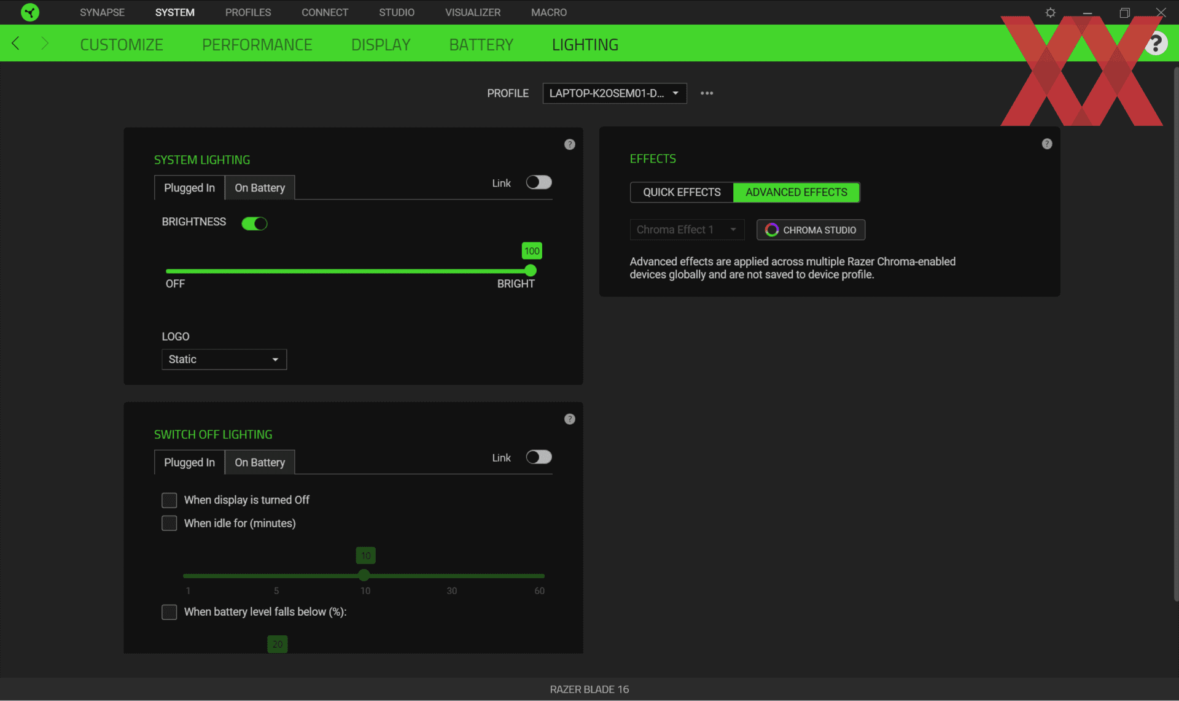Select the Lighting tab
This screenshot has width=1179, height=701.
tap(585, 44)
